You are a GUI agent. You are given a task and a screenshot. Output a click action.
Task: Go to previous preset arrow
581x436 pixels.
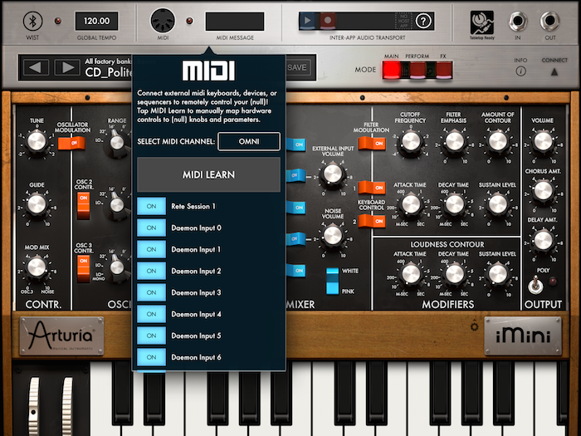click(x=36, y=67)
